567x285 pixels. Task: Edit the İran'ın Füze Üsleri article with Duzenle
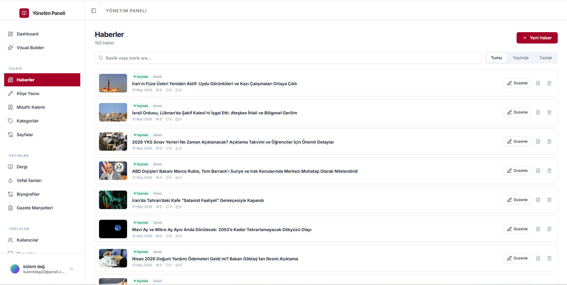point(517,83)
